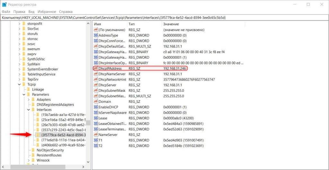Click the DhcpInterfaceOptions binary value icon

click(x=96, y=63)
